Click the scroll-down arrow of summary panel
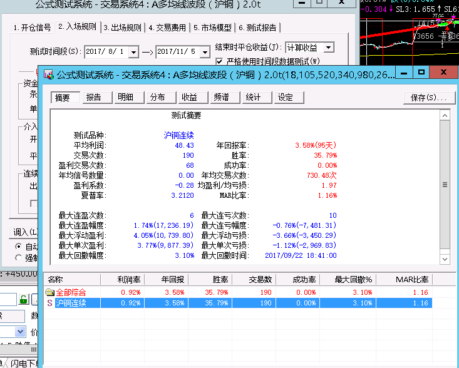 [x=445, y=258]
